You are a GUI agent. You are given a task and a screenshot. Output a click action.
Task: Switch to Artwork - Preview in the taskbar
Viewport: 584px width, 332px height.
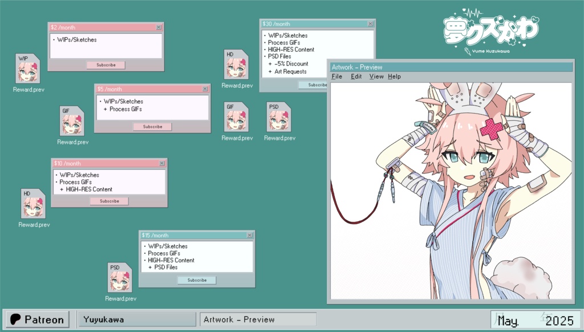tap(258, 319)
